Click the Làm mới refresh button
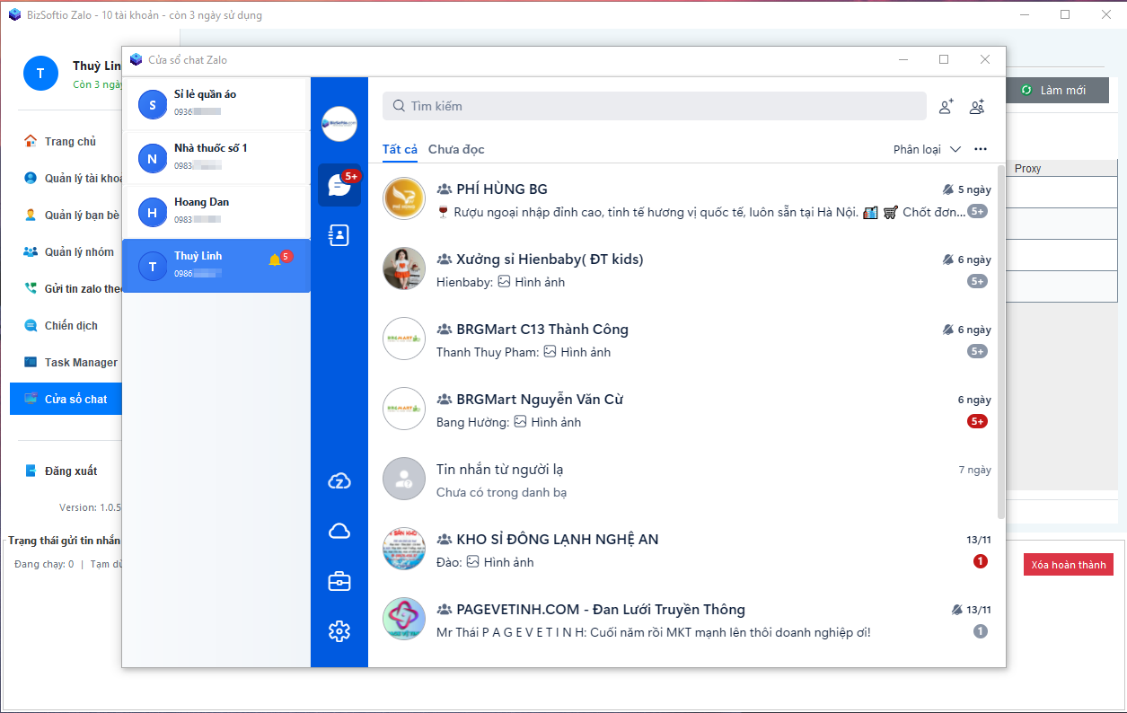 click(1057, 90)
